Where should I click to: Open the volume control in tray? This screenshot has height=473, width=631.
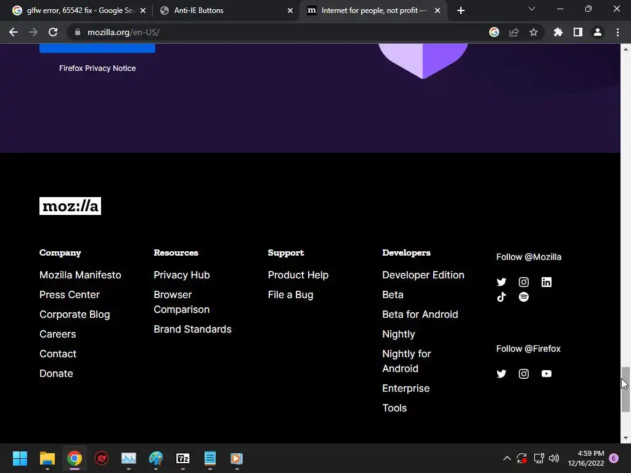coord(554,458)
